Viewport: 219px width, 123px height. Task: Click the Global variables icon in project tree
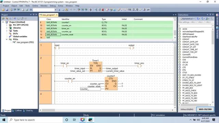click(x=11, y=37)
